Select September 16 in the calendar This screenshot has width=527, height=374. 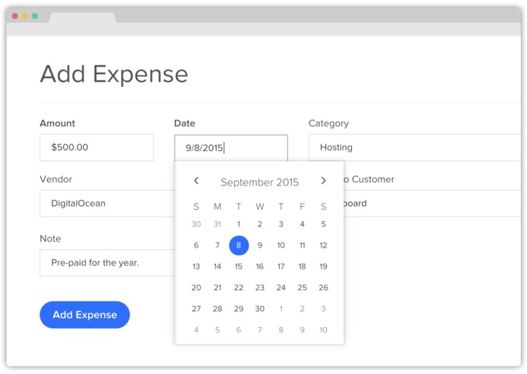(x=260, y=266)
